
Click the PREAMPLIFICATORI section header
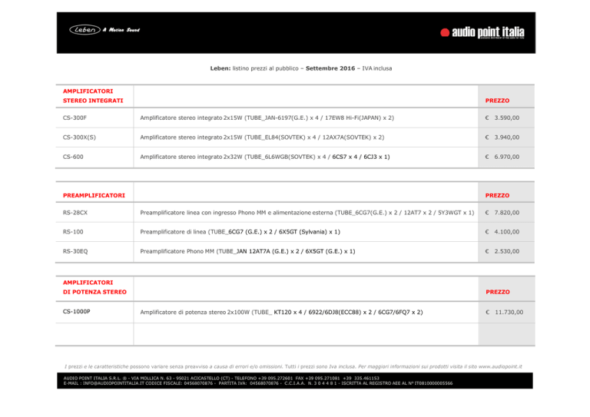[94, 195]
